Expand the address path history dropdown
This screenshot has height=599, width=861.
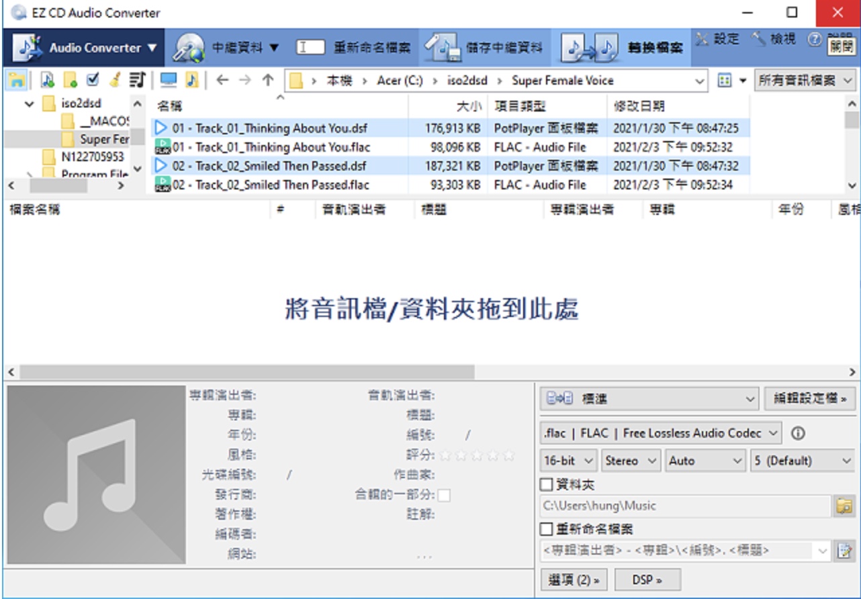pos(700,81)
